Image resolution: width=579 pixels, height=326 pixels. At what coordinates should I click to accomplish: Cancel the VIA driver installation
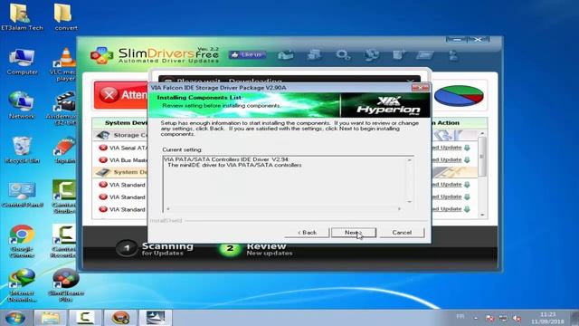(402, 233)
